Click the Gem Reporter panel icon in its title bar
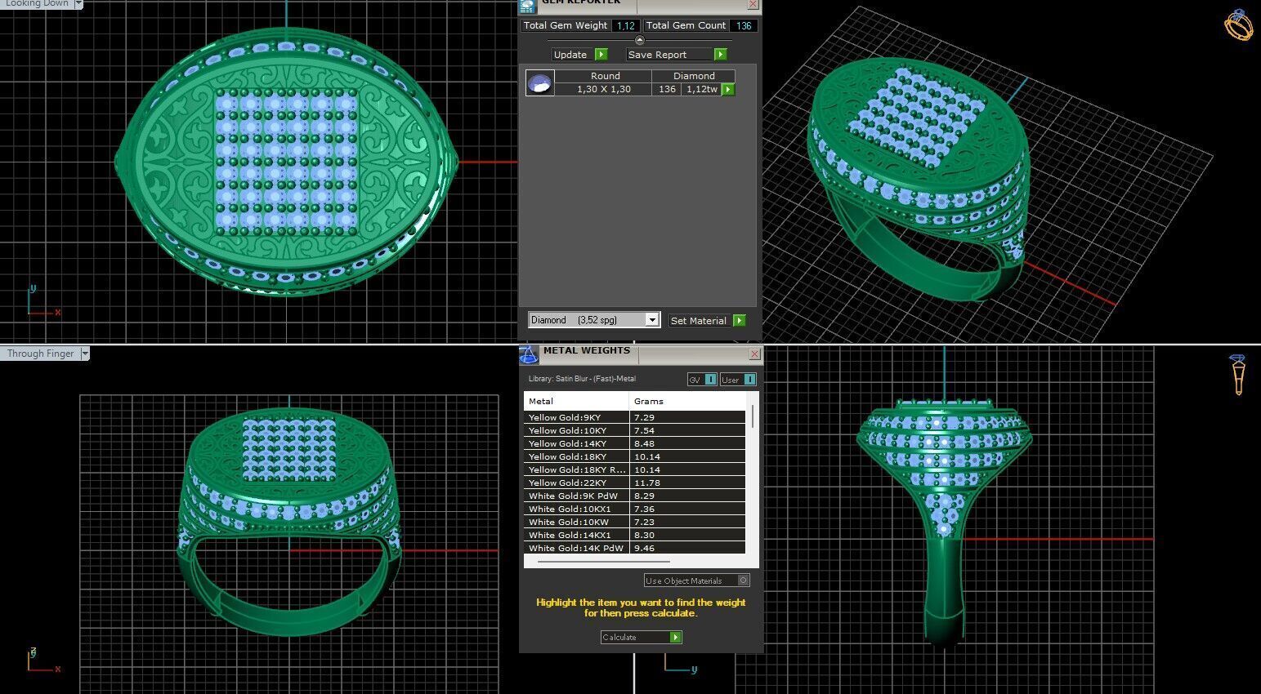 pyautogui.click(x=527, y=6)
